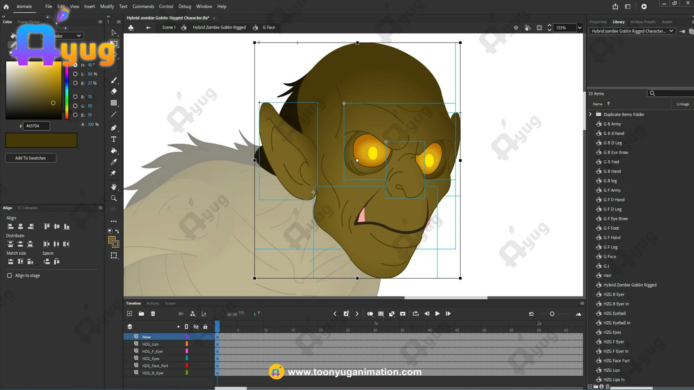694x390 pixels.
Task: Pick the Hand pan tool
Action: (x=113, y=187)
